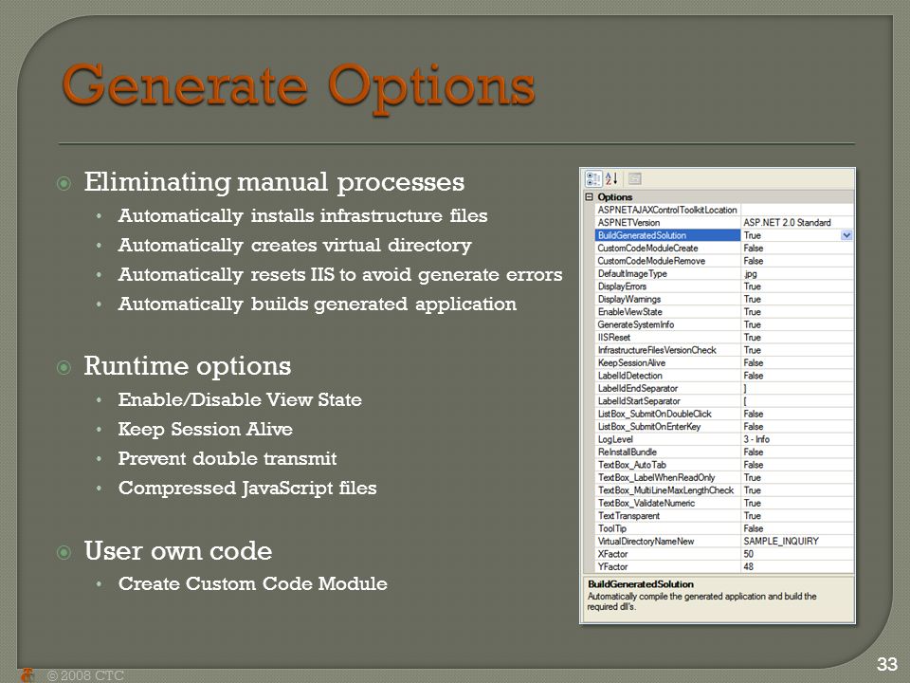Select the ASPNETAJAXControlToolkitLocation property
Image resolution: width=910 pixels, height=683 pixels.
pos(667,210)
